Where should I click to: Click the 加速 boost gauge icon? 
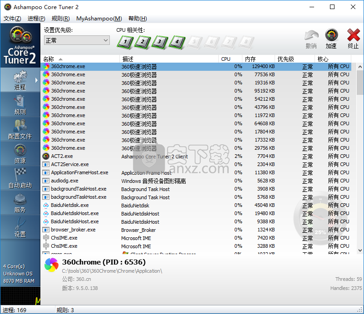[x=331, y=35]
